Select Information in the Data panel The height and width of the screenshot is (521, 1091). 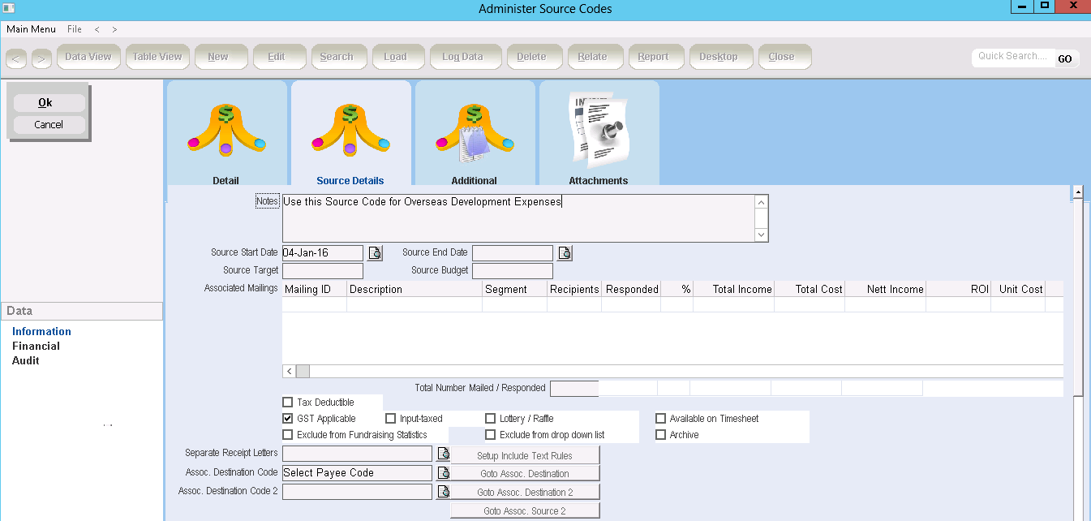tap(41, 331)
